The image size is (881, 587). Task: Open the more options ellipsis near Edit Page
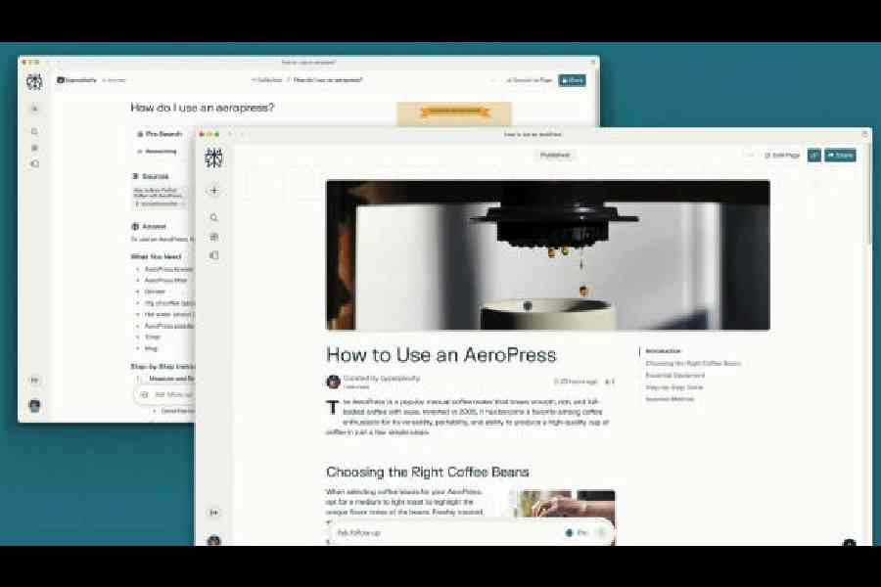point(750,155)
